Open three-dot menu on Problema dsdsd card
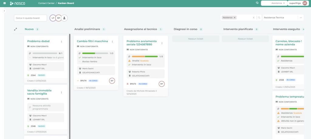Viewport: 311px width, 139px height. coord(61,42)
